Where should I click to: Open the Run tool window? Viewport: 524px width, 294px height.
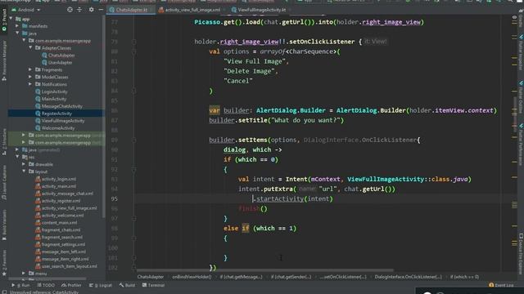(20, 285)
